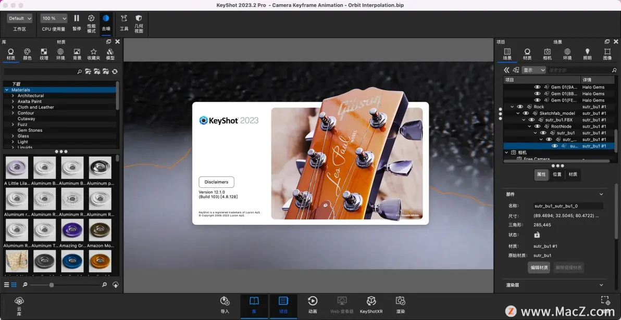Viewport: 621px width, 320px height.
Task: Toggle visibility of RootNode
Action: (538, 126)
